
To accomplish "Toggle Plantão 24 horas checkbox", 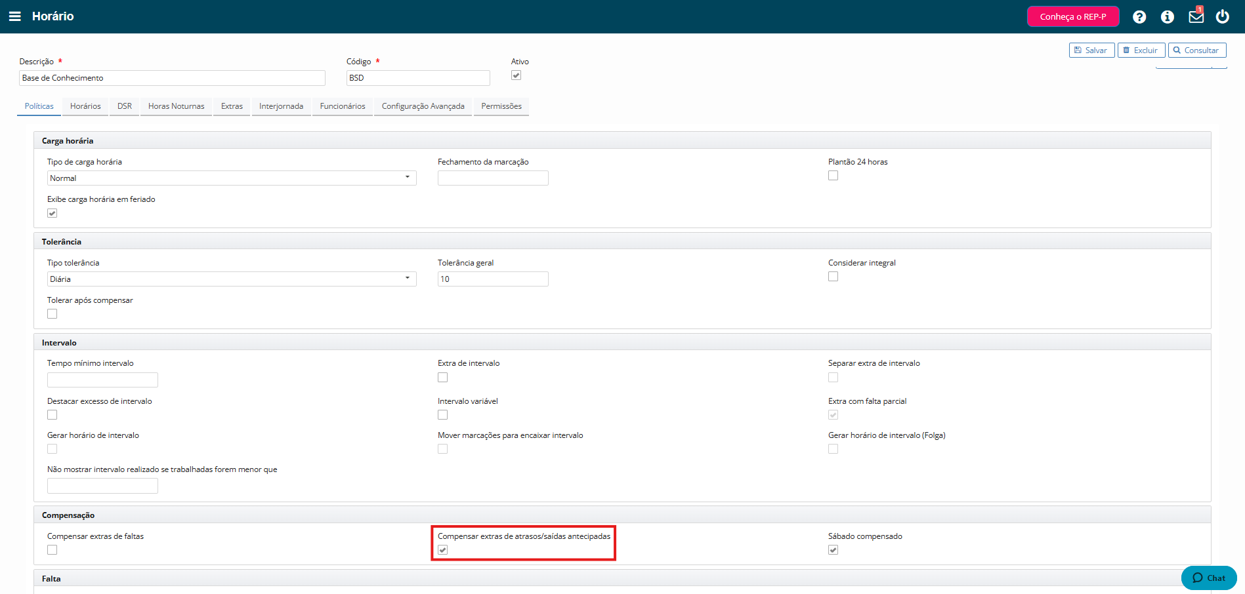I will coord(834,176).
